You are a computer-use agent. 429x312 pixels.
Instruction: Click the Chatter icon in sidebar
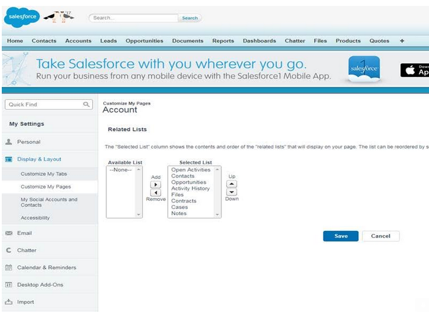(9, 250)
